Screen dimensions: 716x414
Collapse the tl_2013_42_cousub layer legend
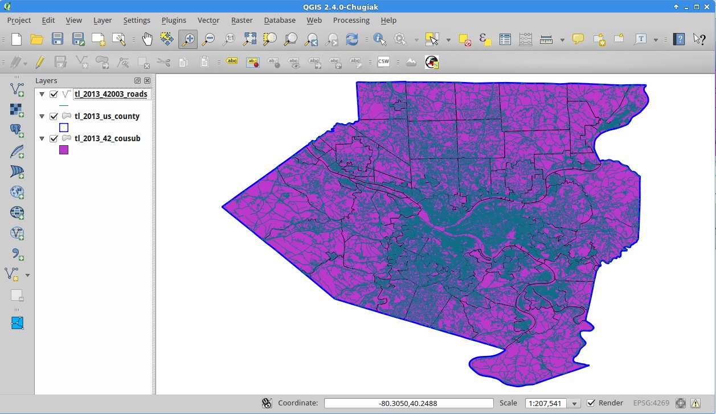point(42,138)
